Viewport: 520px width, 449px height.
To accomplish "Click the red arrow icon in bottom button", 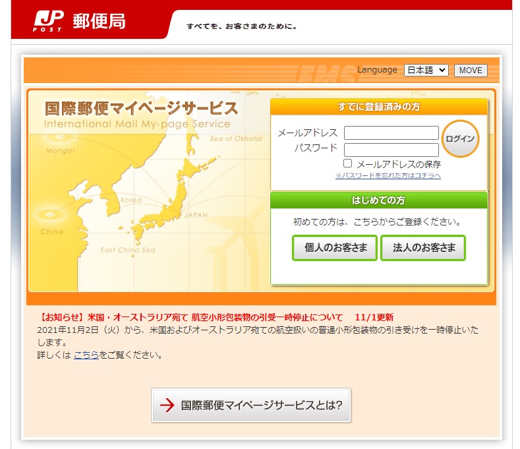I will click(167, 405).
